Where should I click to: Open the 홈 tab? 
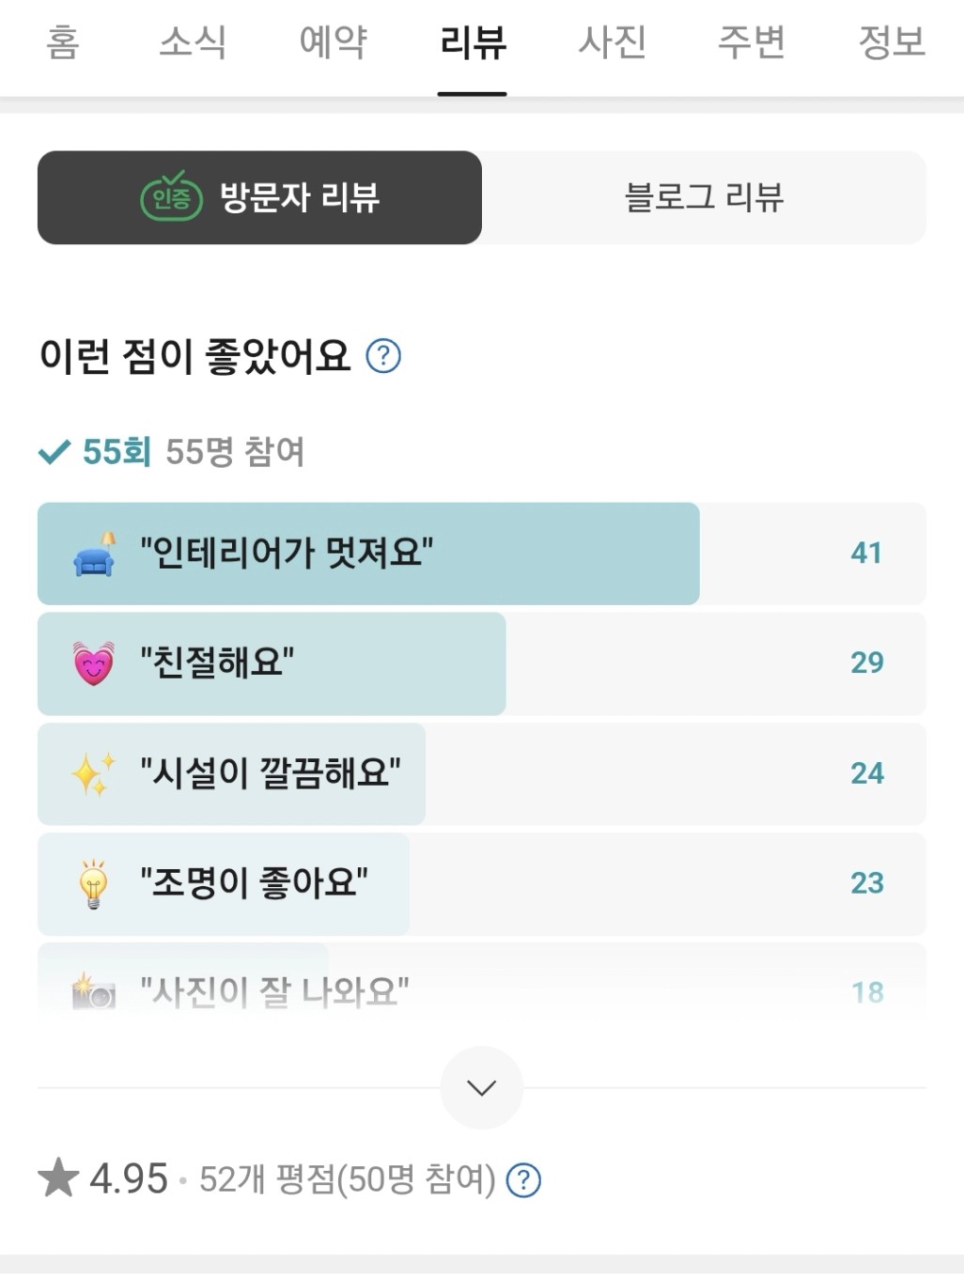(x=63, y=42)
